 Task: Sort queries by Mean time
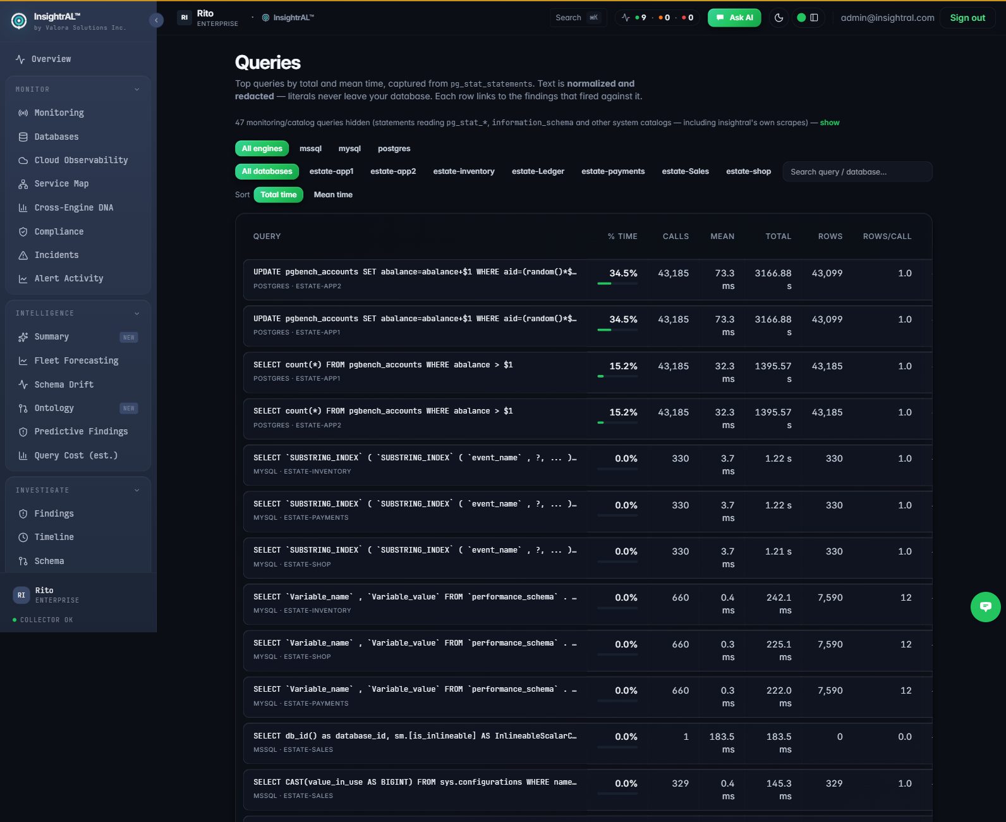(x=333, y=195)
